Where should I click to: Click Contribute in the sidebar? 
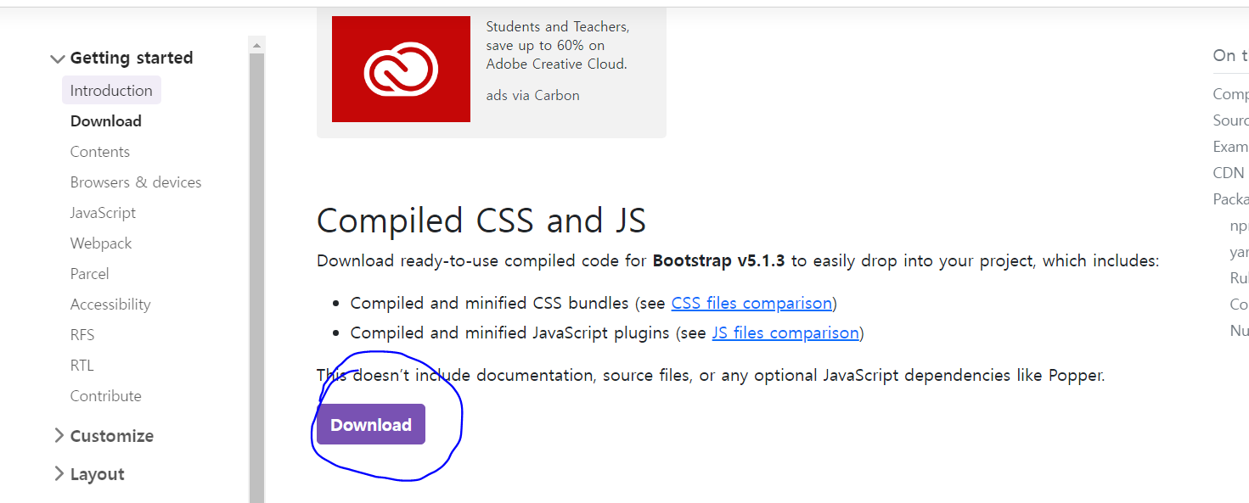pos(105,395)
